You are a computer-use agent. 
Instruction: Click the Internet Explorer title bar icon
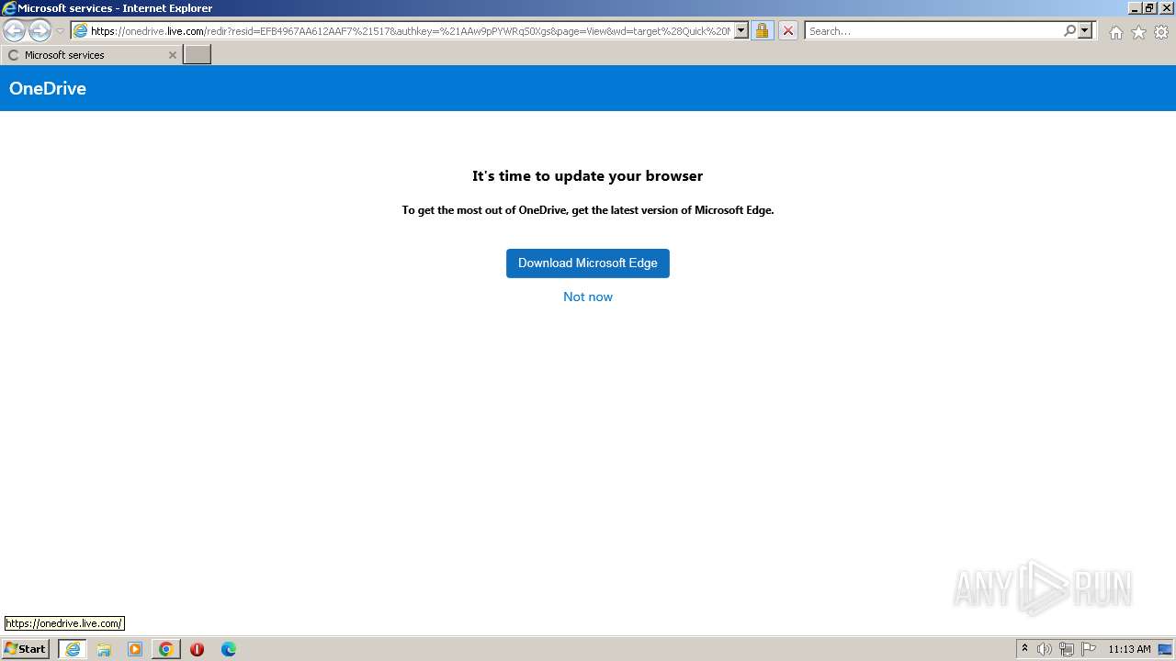pyautogui.click(x=9, y=8)
